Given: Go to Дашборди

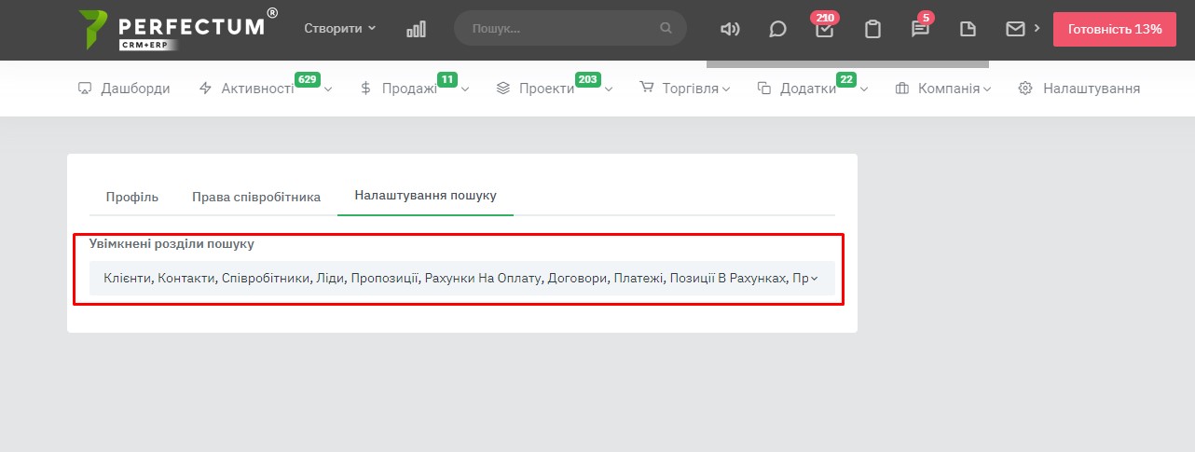Looking at the screenshot, I should (124, 89).
